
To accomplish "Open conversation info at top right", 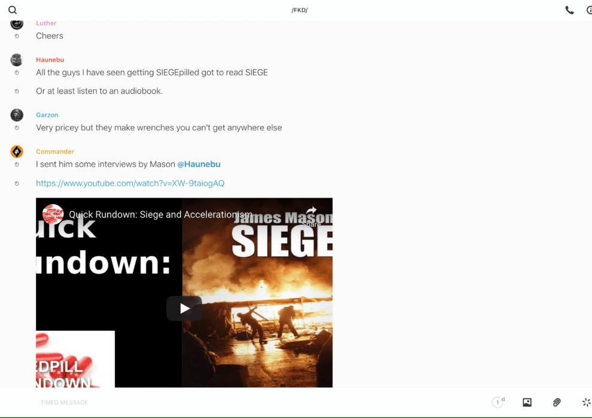I will pos(588,10).
